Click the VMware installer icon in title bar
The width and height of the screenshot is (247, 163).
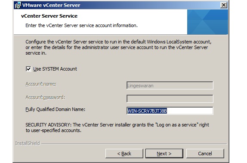18,5
